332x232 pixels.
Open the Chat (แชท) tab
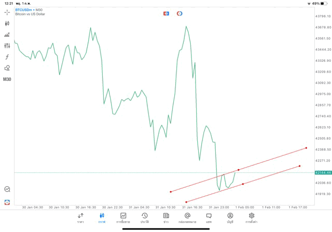click(x=209, y=218)
